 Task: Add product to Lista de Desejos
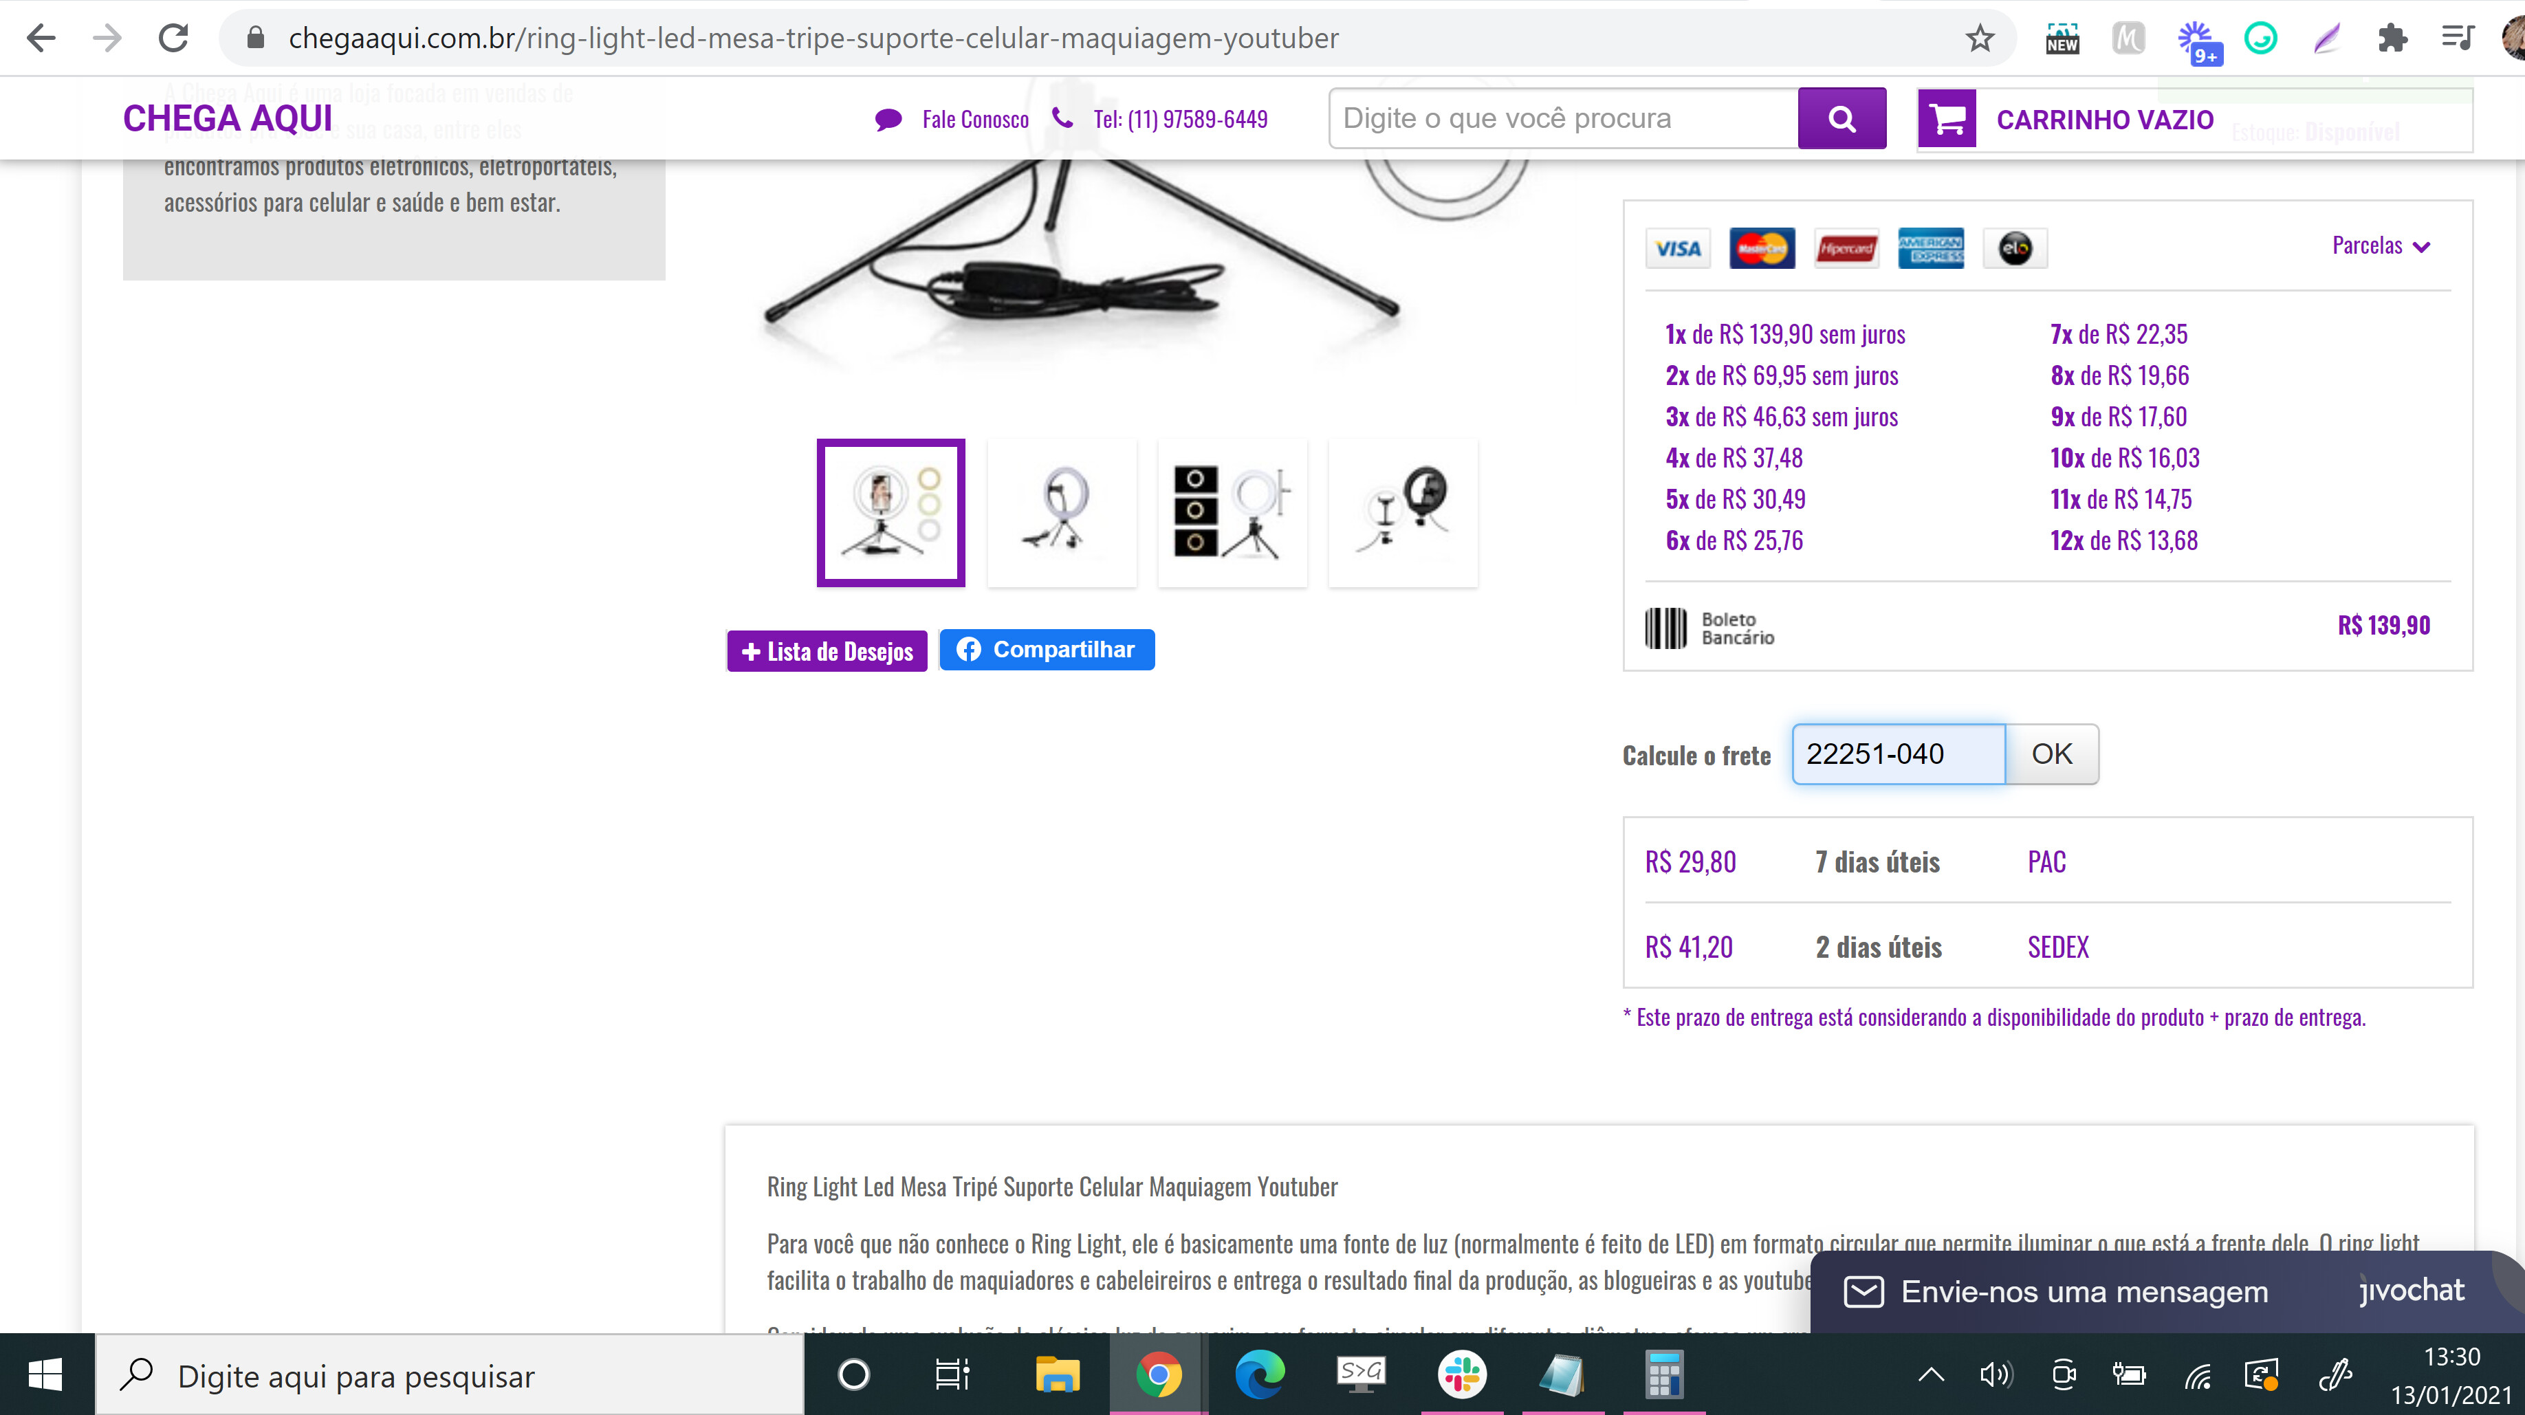pyautogui.click(x=827, y=650)
